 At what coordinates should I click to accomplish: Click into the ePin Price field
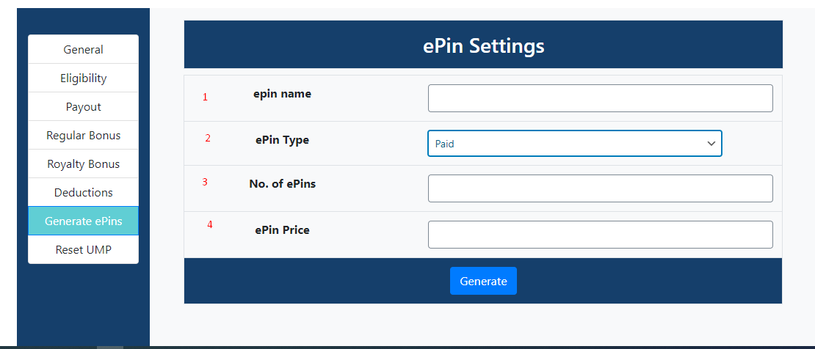point(600,235)
